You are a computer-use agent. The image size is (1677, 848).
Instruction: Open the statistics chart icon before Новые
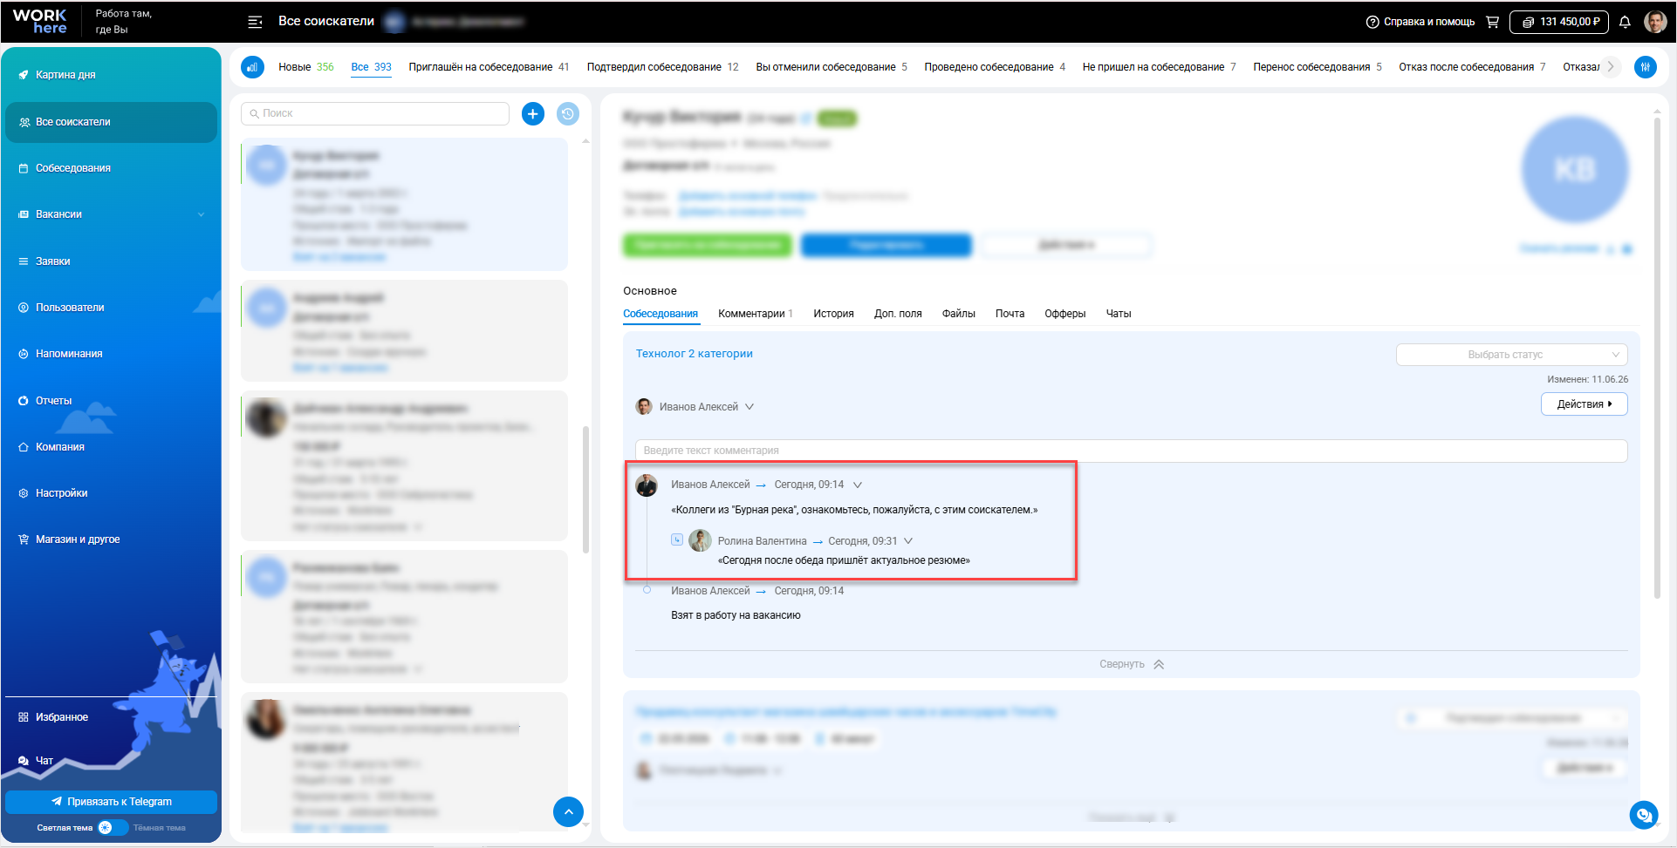252,66
